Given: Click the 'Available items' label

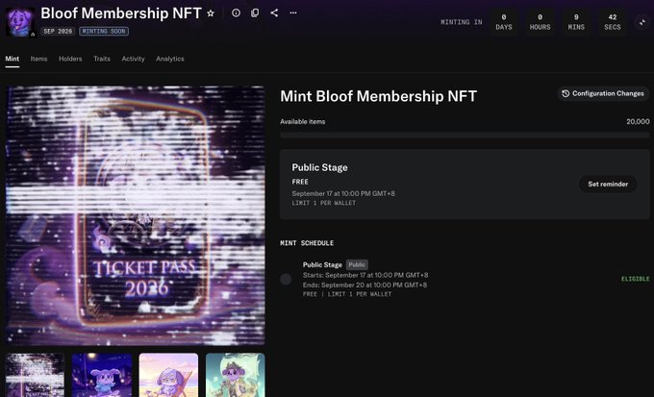Looking at the screenshot, I should pyautogui.click(x=302, y=122).
